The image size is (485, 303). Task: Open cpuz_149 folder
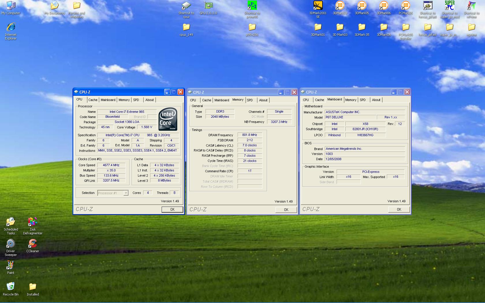pyautogui.click(x=186, y=29)
